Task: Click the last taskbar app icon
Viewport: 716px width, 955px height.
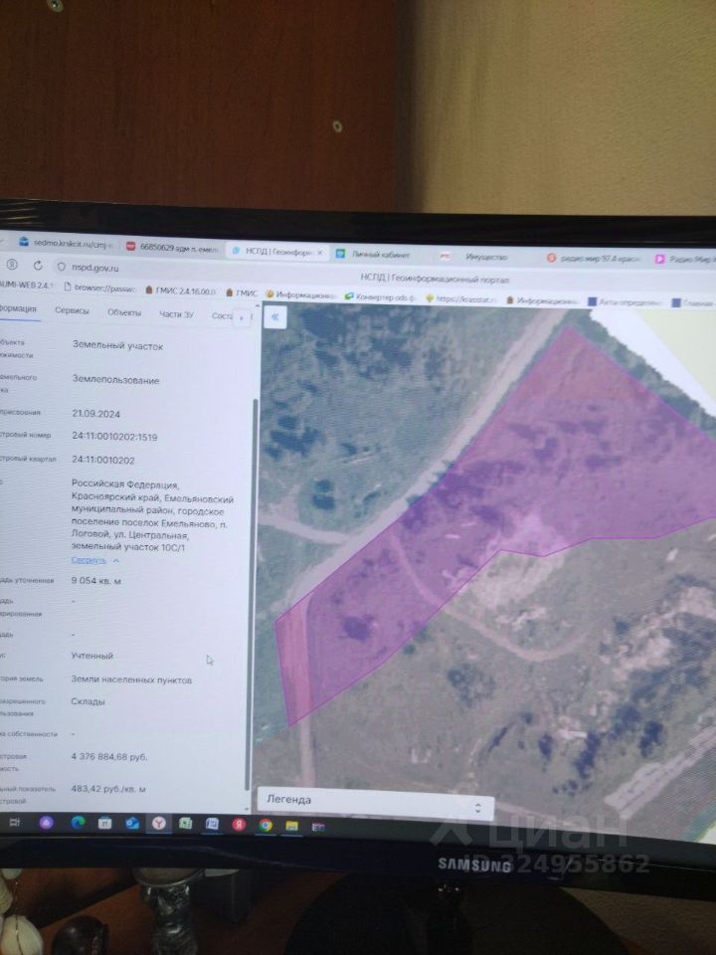Action: 318,827
